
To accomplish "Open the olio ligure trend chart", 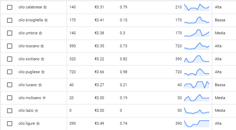I will [x=197, y=124].
